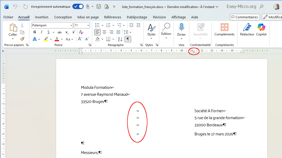Click the justify text alignment icon
This screenshot has height=158, width=282.
point(118,32)
